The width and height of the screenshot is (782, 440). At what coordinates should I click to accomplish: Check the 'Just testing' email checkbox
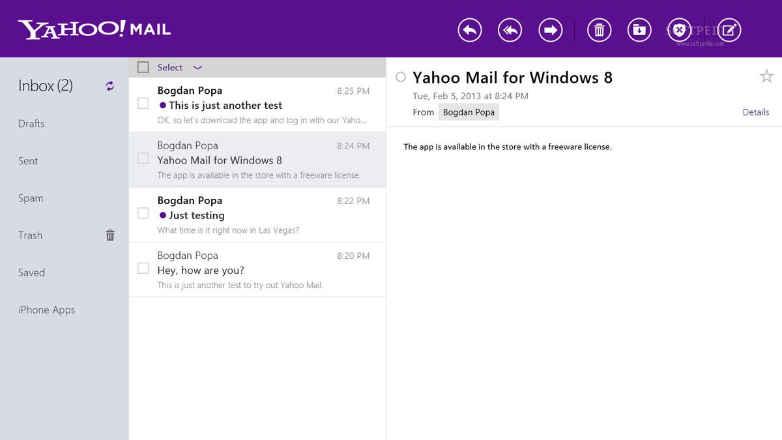143,213
